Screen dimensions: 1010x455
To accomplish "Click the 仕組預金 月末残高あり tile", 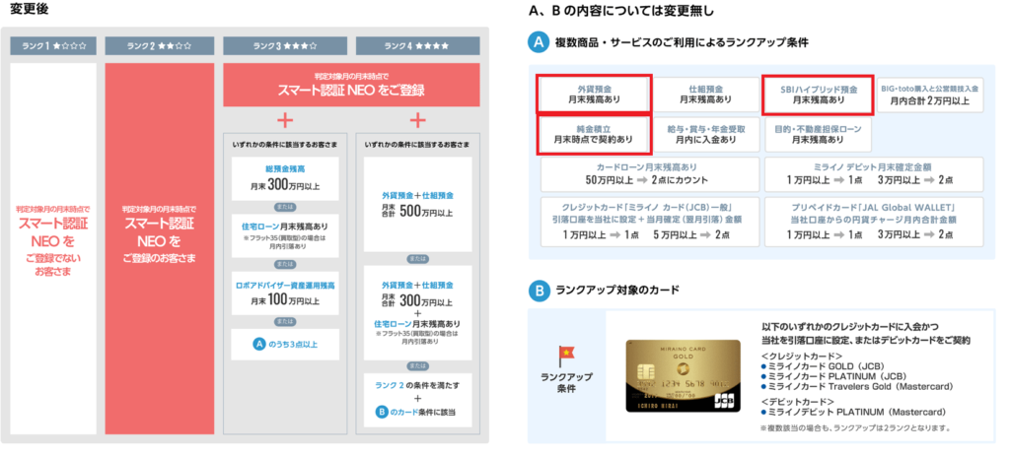I will click(706, 95).
